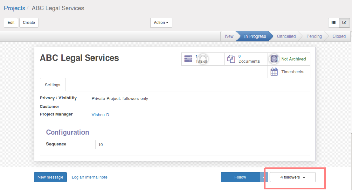Open Follow button dropdown arrow

(x=264, y=177)
